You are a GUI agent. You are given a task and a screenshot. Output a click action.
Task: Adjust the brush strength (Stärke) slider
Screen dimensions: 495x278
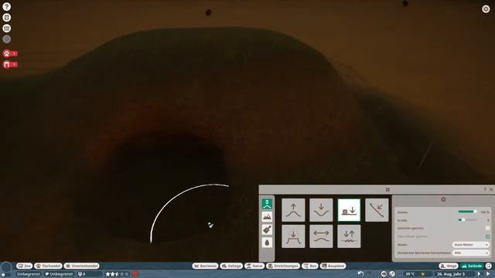coord(467,212)
